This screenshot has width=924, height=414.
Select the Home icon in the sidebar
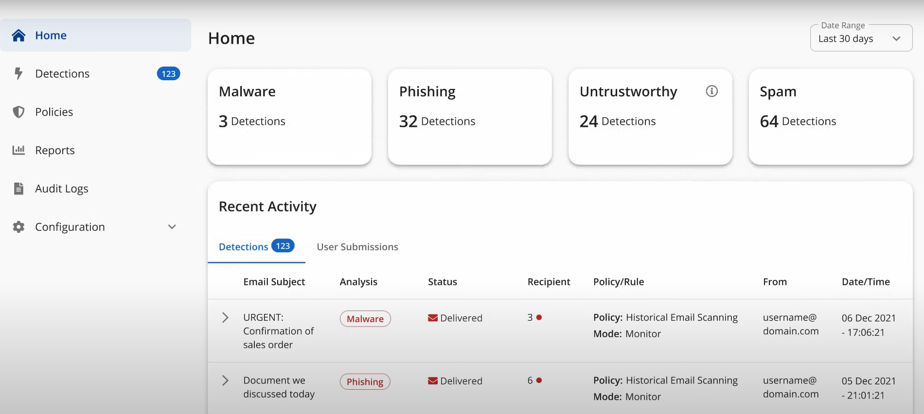click(18, 34)
